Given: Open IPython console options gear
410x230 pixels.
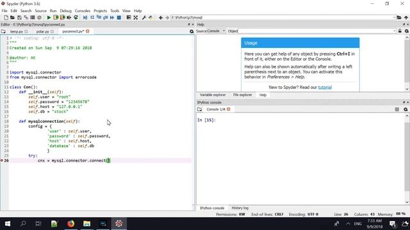Looking at the screenshot, I should 406,109.
